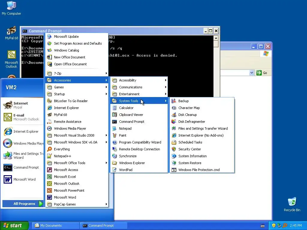Launch Microsoft Access
The image size is (307, 230).
tap(77, 170)
